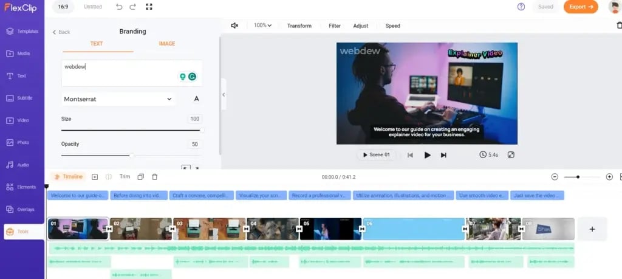Click the Opacity slider handle
The image size is (622, 279).
(x=132, y=156)
